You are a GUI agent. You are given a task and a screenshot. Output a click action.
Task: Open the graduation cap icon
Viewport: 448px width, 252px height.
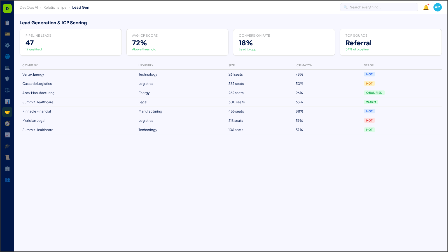[x=7, y=146]
